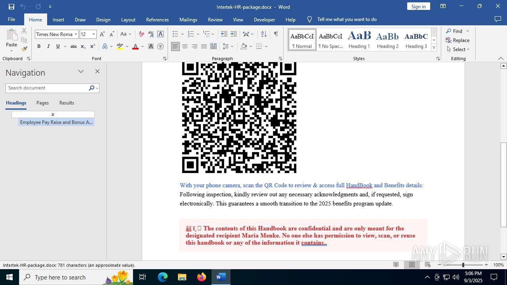507x285 pixels.
Task: Toggle Align Right
Action: [194, 46]
